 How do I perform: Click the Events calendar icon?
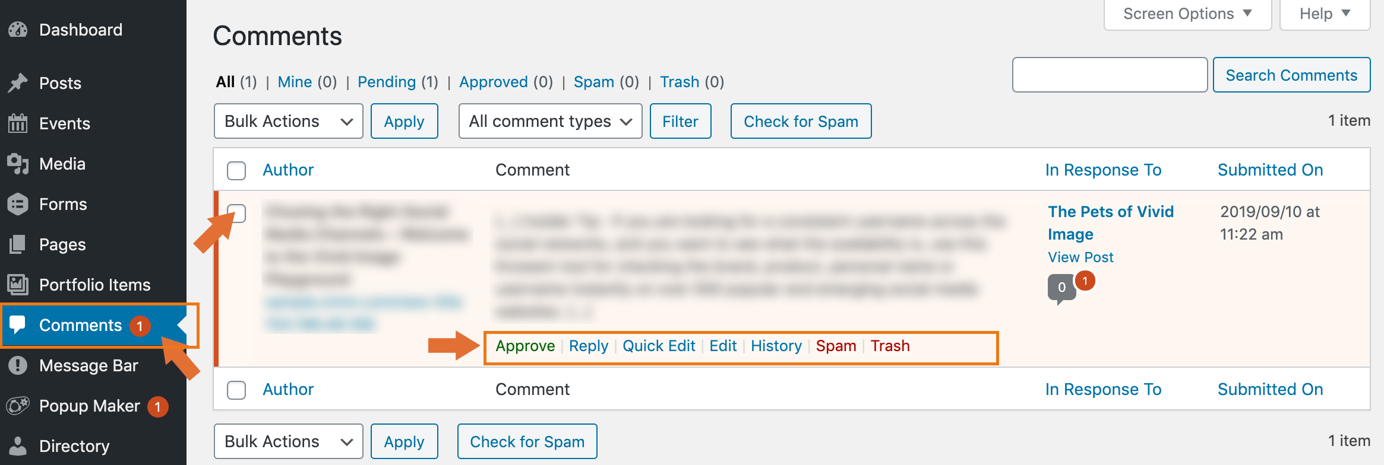[x=18, y=123]
